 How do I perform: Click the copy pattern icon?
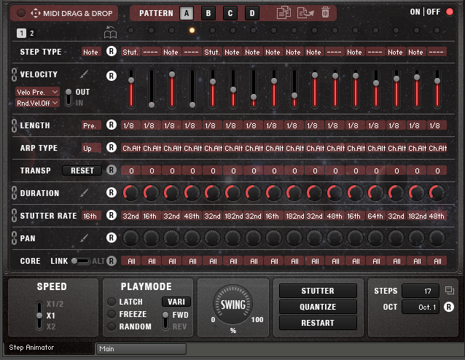284,13
